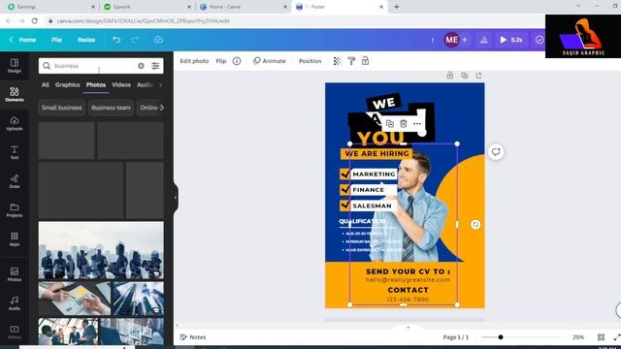
Task: Open the image info icon
Action: point(237,61)
